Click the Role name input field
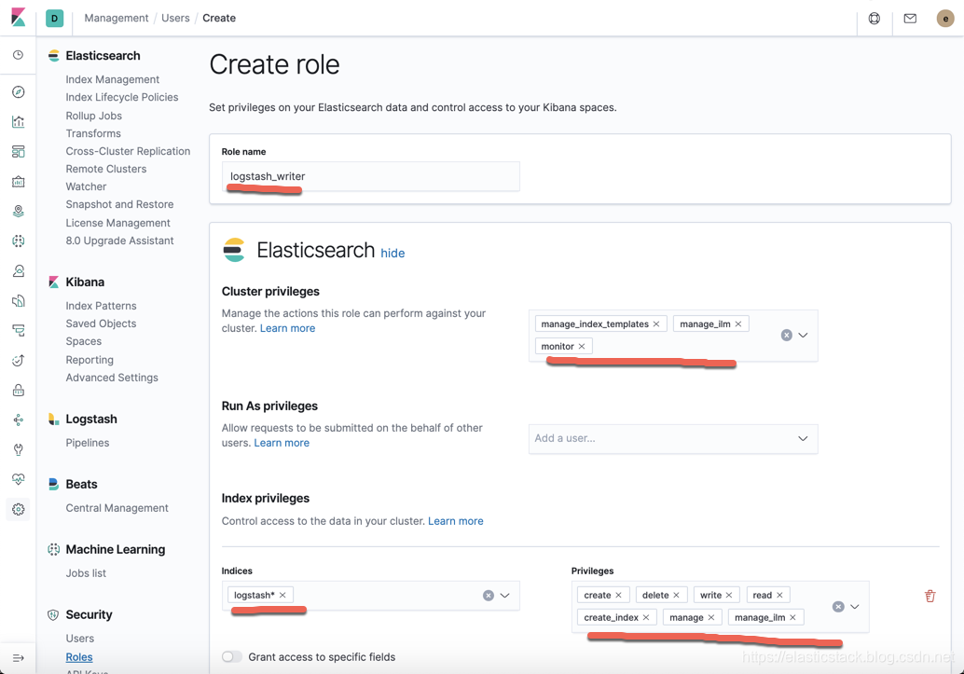 click(x=371, y=176)
